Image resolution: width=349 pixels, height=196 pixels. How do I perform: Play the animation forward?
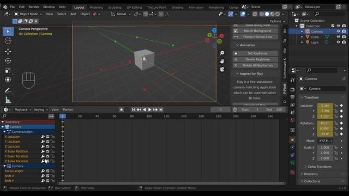click(150, 109)
